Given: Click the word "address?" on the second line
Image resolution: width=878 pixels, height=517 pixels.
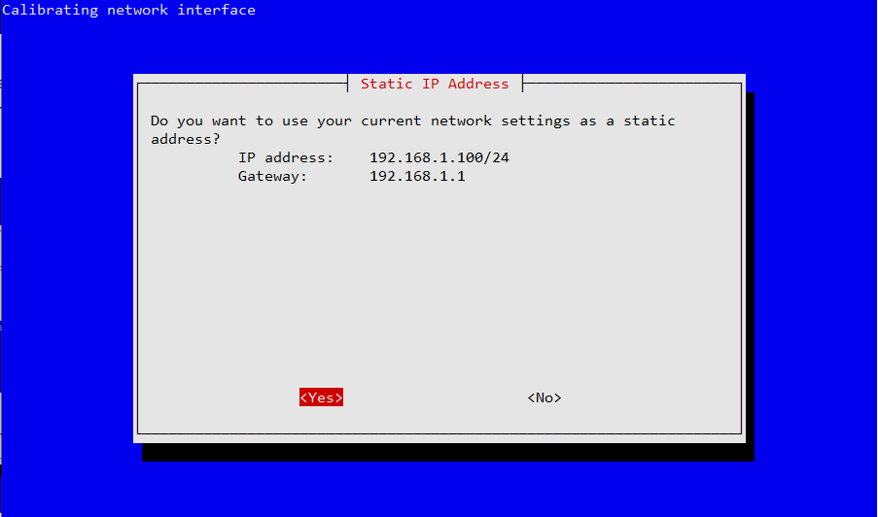Looking at the screenshot, I should [186, 139].
